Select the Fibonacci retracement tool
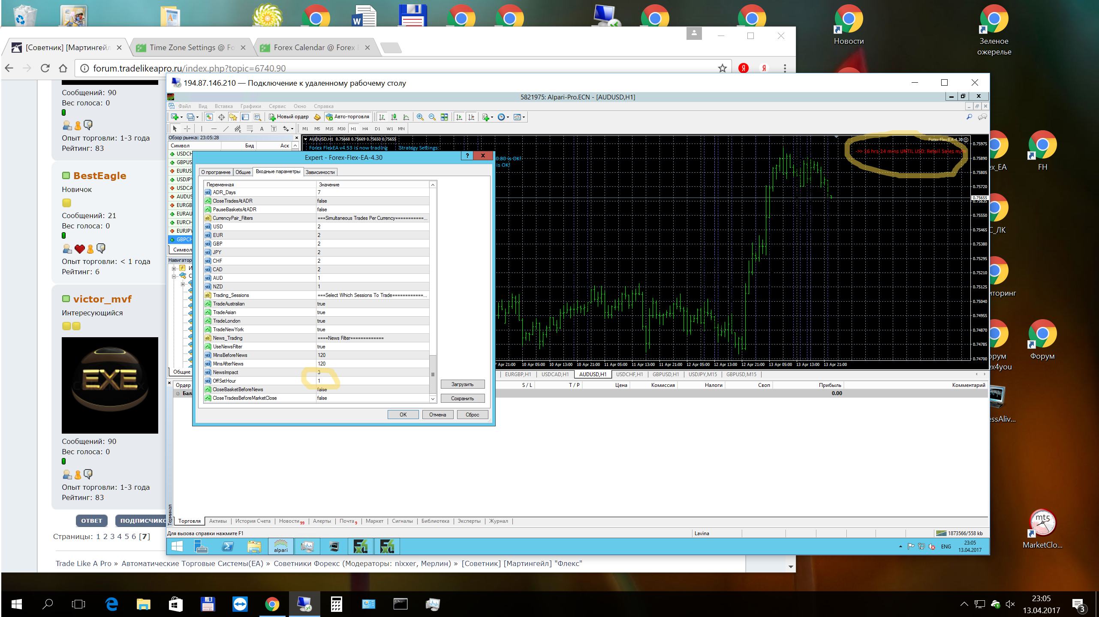Viewport: 1099px width, 617px height. (x=250, y=129)
